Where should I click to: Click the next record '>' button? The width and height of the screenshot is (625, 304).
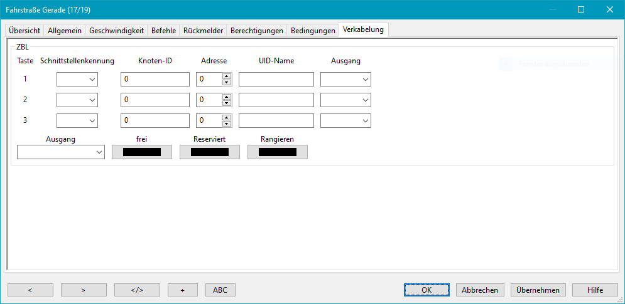pyautogui.click(x=84, y=290)
